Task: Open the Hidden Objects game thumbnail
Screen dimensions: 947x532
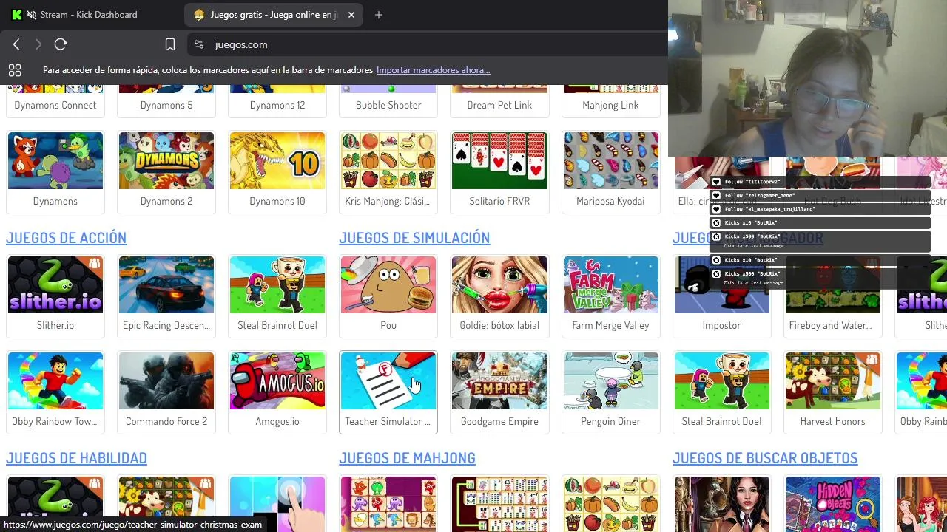Action: click(x=832, y=504)
